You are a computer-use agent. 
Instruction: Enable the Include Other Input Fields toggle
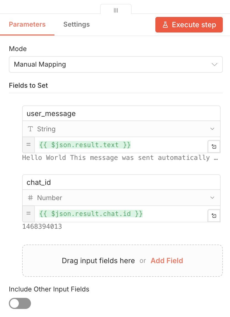[x=20, y=303]
